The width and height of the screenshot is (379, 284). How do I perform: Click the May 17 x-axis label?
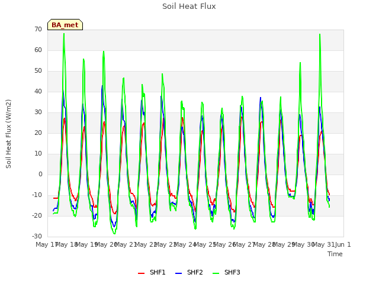pyautogui.click(x=46, y=244)
